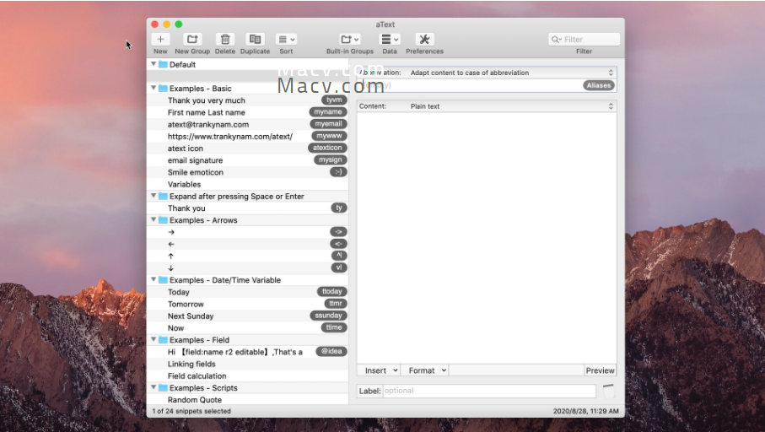Select the Examples - Arrows folder icon
Image resolution: width=765 pixels, height=432 pixels.
(x=163, y=220)
